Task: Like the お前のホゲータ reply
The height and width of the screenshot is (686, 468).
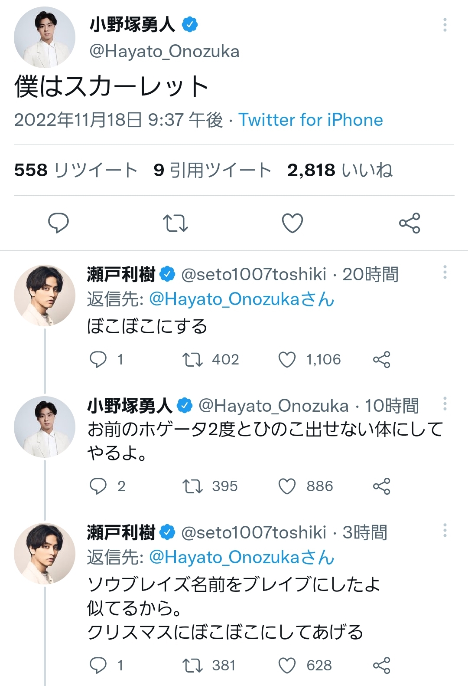Action: tap(287, 486)
